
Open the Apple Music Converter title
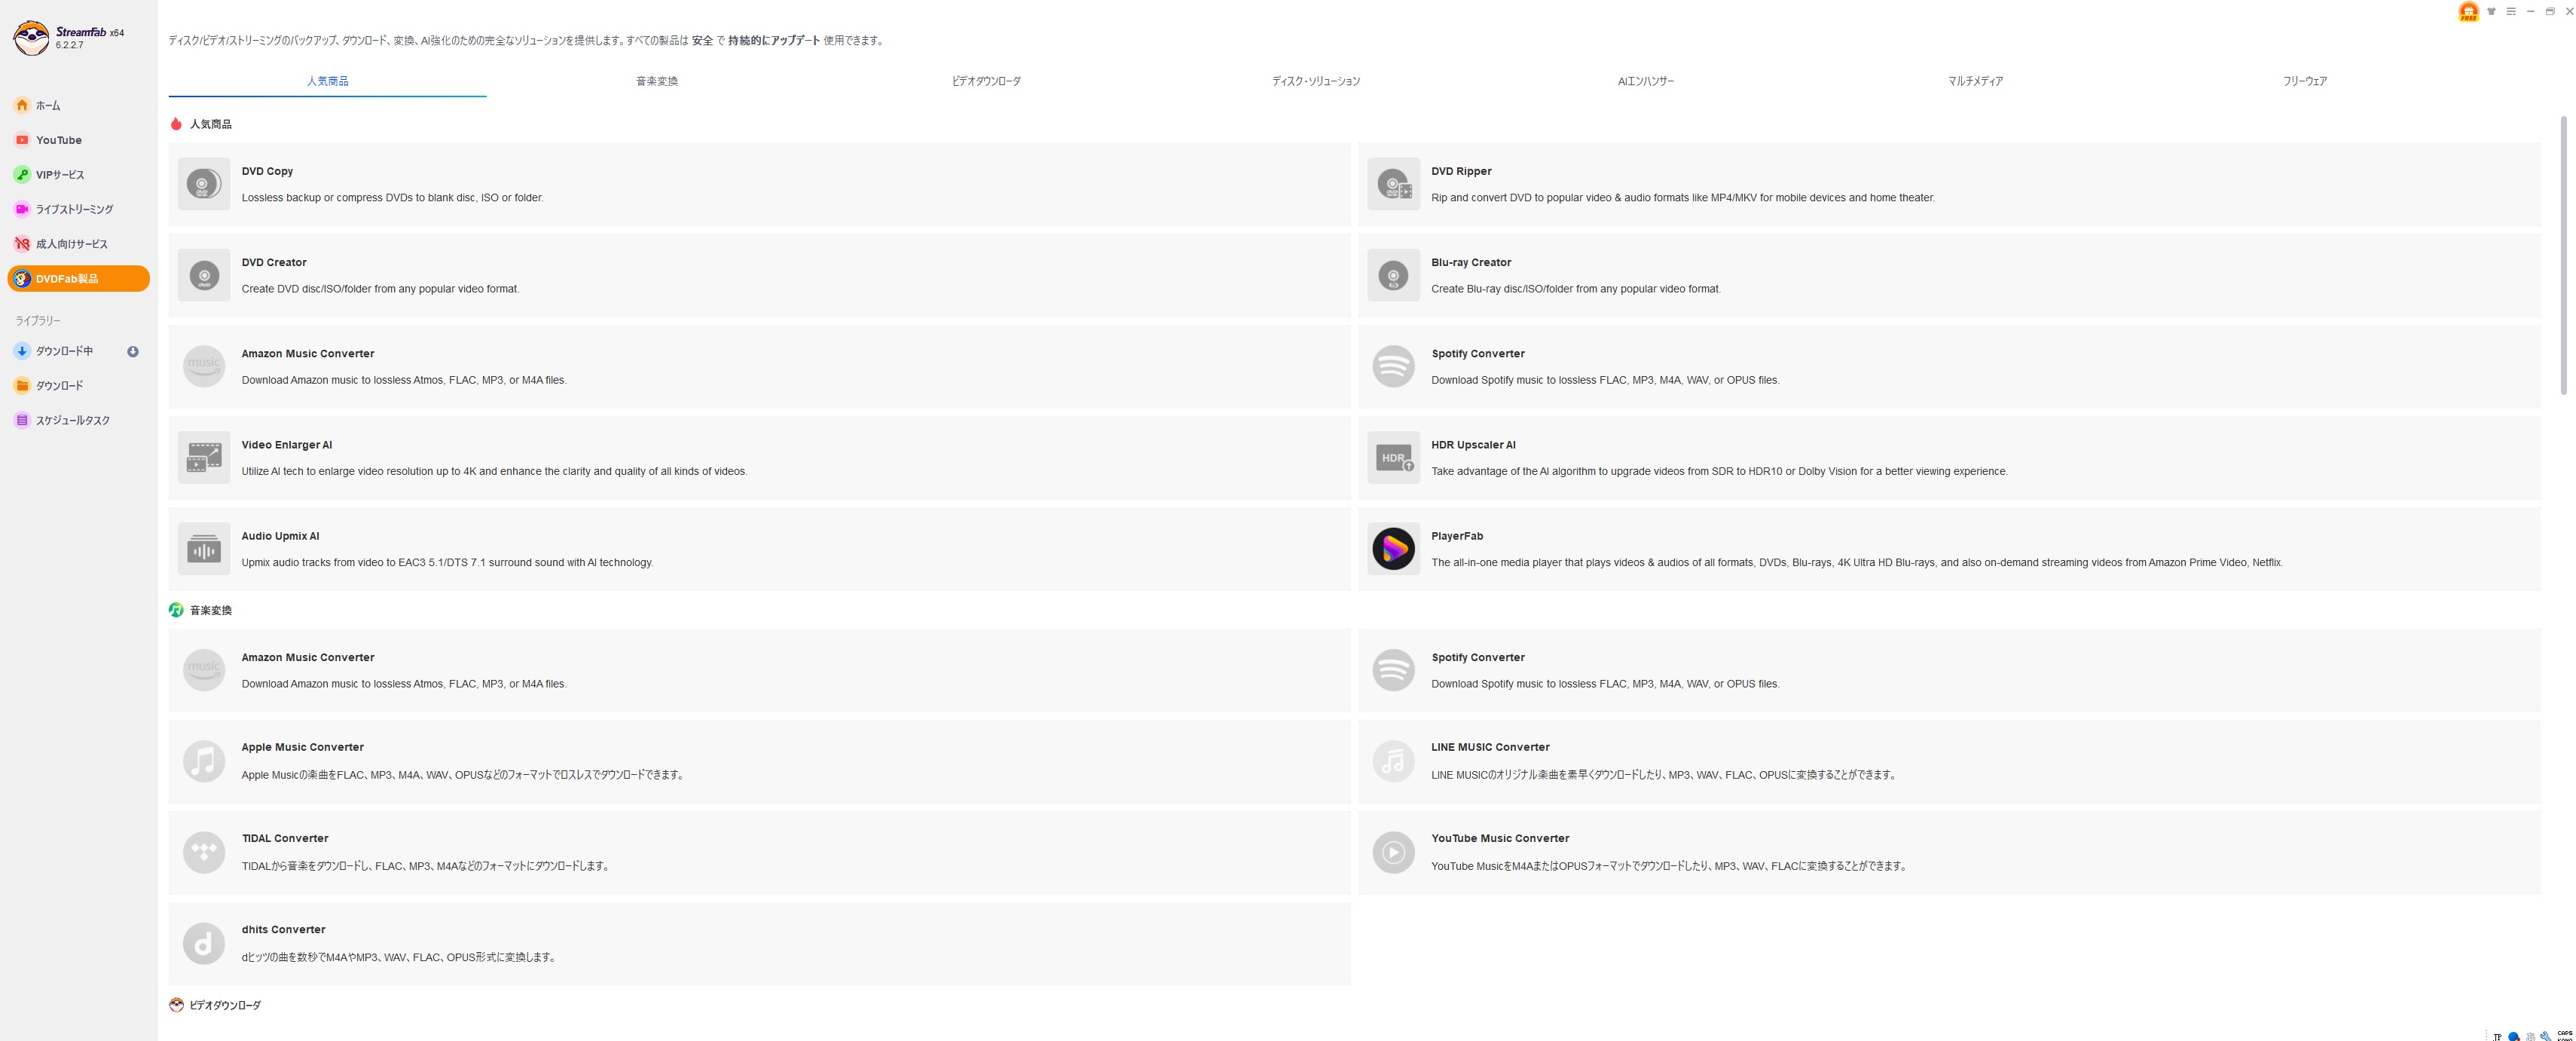302,747
